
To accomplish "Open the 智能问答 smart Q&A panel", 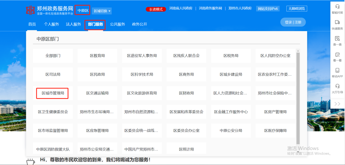I will (337, 8).
